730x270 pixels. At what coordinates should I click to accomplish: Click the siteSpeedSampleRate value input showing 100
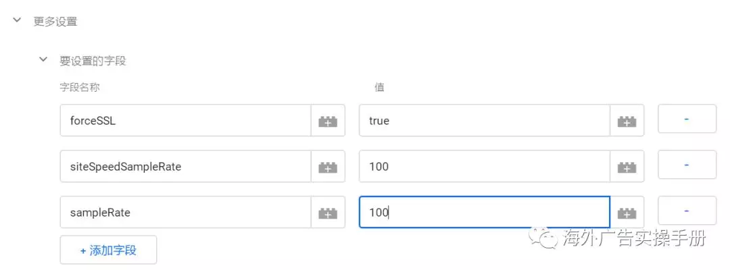coord(483,167)
